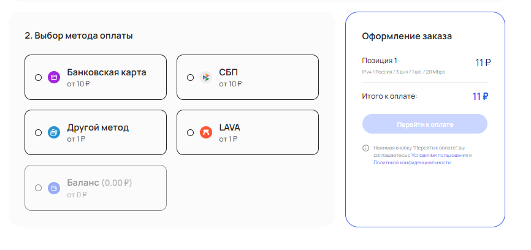Viewport: 531px width, 250px height.
Task: Open the Политикой конфиденциальности link
Action: [412, 163]
